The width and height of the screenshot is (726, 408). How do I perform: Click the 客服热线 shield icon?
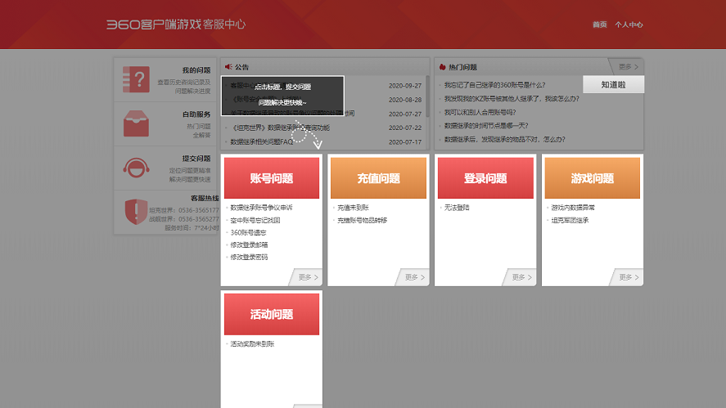tap(136, 212)
